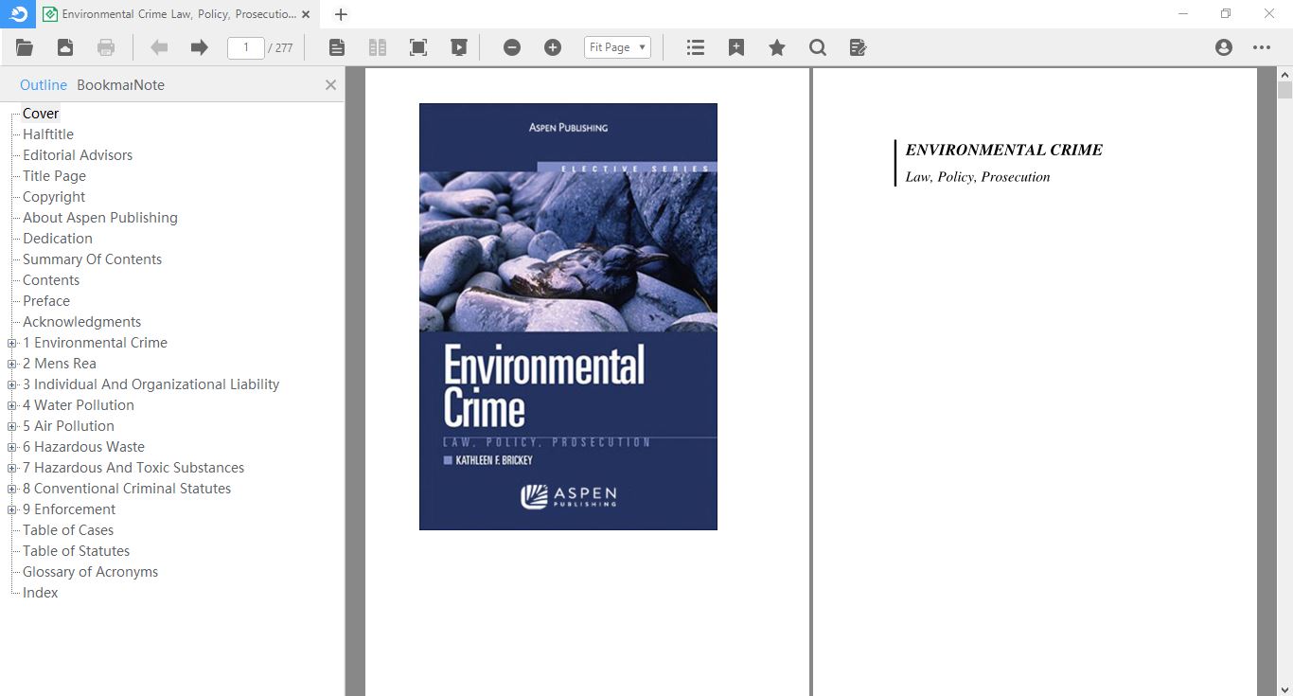The height and width of the screenshot is (696, 1293).
Task: Print the document with printer icon
Action: coord(106,47)
